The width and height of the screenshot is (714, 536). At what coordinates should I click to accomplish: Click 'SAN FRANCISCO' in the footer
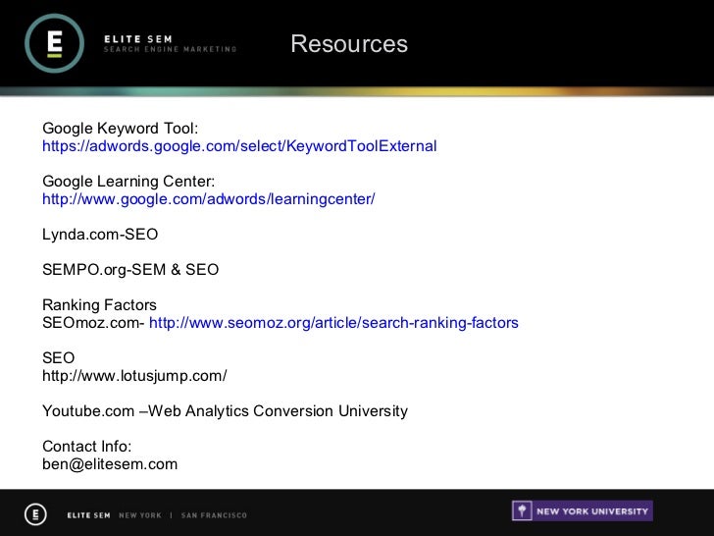pyautogui.click(x=214, y=515)
